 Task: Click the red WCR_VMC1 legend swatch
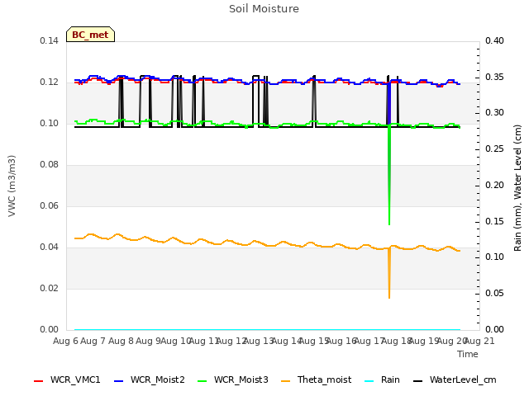tap(39, 381)
